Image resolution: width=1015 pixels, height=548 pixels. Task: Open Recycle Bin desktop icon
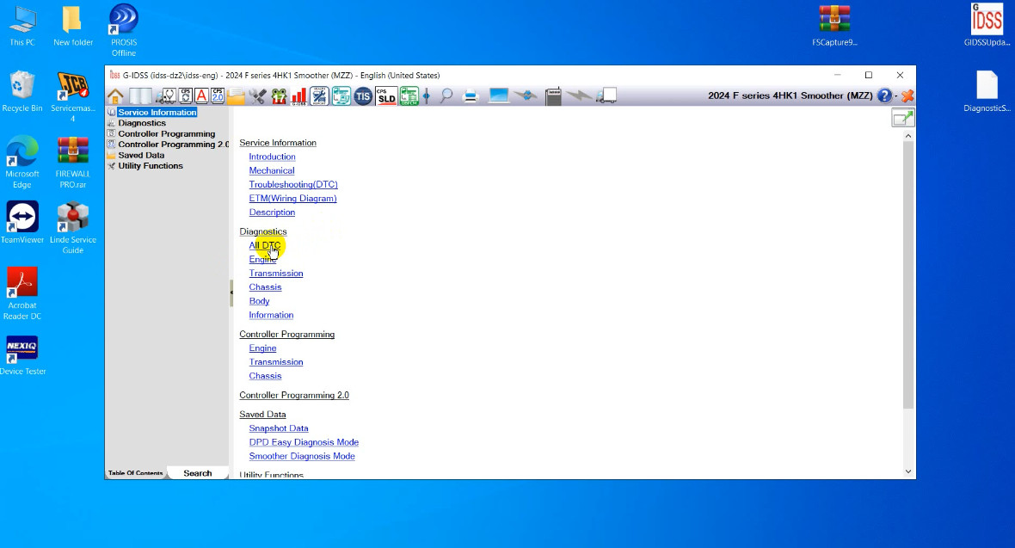22,91
